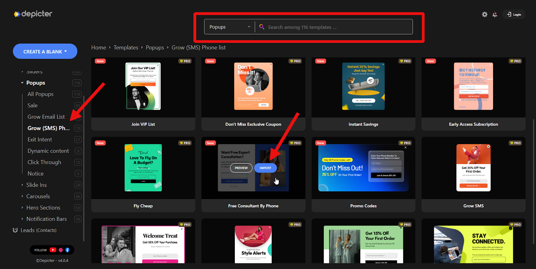Viewport: 536px width, 269px height.
Task: Open Fly Cheap template thumbnail
Action: [x=143, y=168]
